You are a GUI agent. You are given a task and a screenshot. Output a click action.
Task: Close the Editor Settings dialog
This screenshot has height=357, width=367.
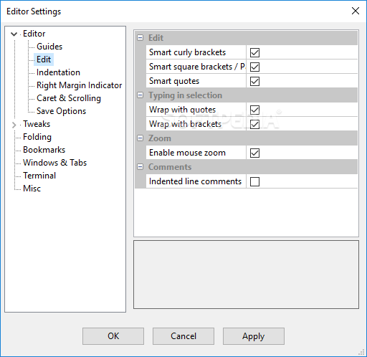tap(356, 11)
